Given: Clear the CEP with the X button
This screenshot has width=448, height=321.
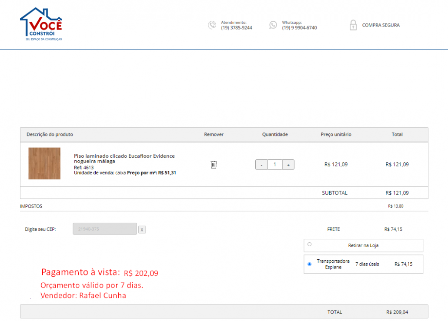Looking at the screenshot, I should click(x=142, y=229).
